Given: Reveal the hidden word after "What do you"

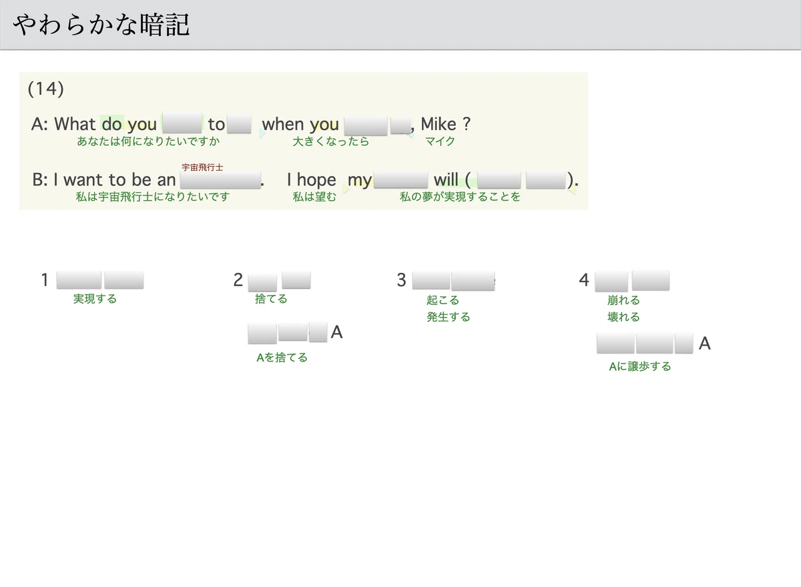Looking at the screenshot, I should (x=182, y=124).
